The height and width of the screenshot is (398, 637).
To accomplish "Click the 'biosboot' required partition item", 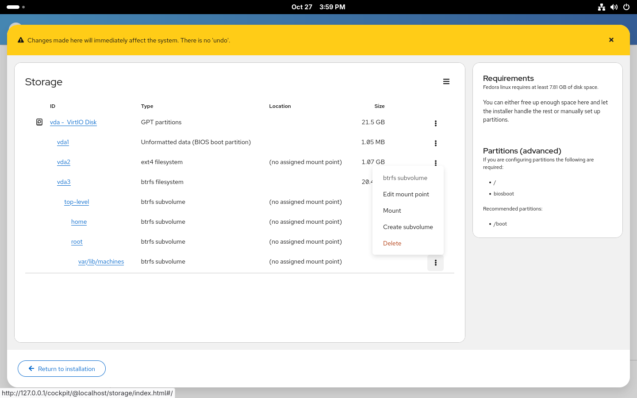I will coord(504,194).
